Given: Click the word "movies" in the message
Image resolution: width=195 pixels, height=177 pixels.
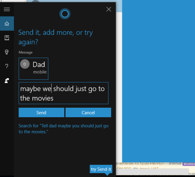Looking at the screenshot, I should [x=43, y=98].
